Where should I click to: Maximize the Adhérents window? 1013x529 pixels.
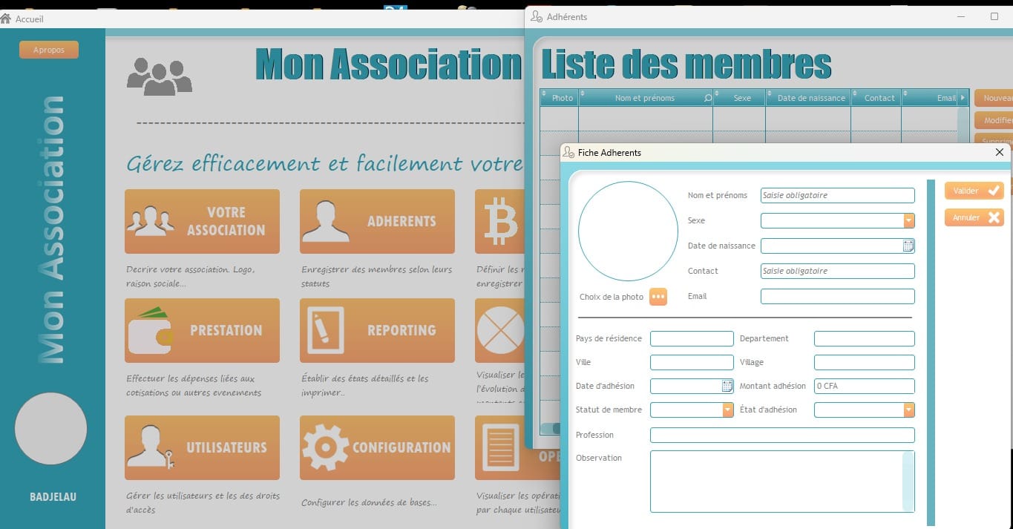(994, 16)
